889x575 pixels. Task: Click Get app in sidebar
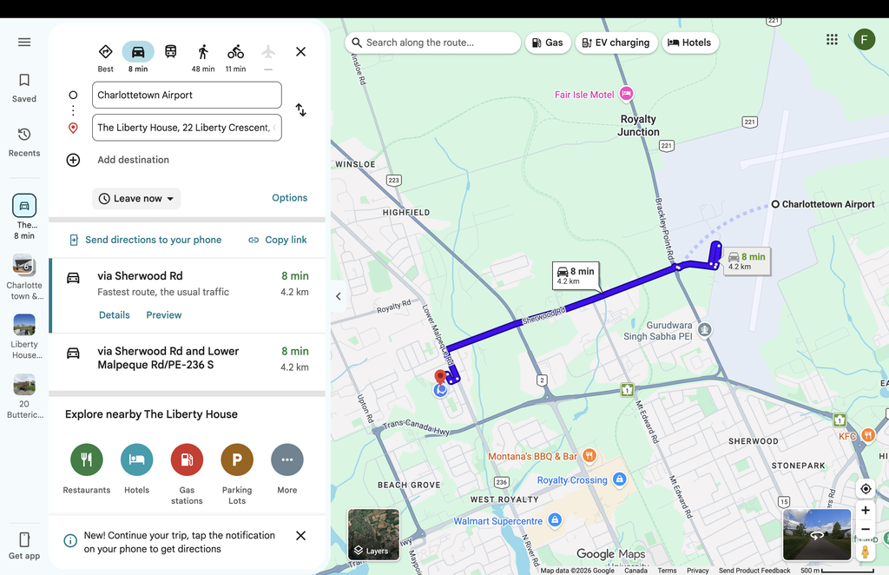pos(23,546)
